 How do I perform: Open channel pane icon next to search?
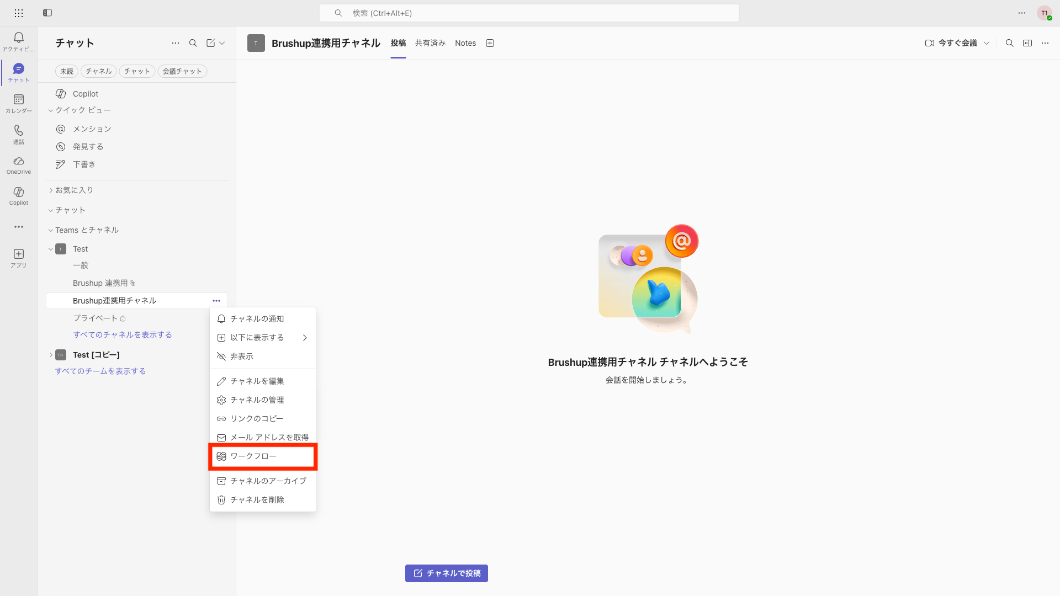1027,43
